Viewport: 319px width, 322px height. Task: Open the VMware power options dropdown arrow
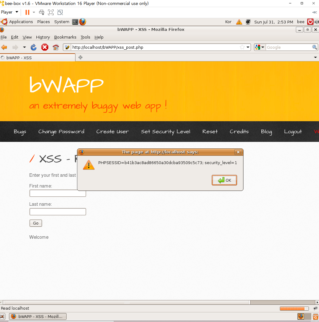click(34, 12)
